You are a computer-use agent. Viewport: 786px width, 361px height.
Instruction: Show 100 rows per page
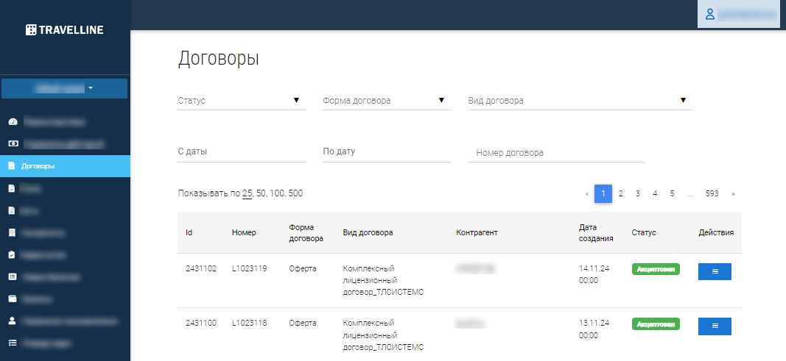tap(276, 193)
